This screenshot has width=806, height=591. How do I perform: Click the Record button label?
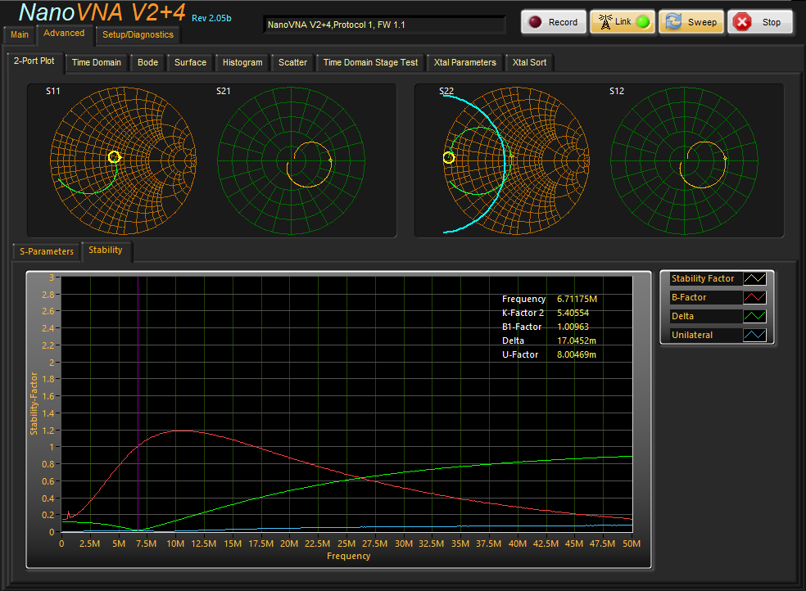click(x=563, y=22)
